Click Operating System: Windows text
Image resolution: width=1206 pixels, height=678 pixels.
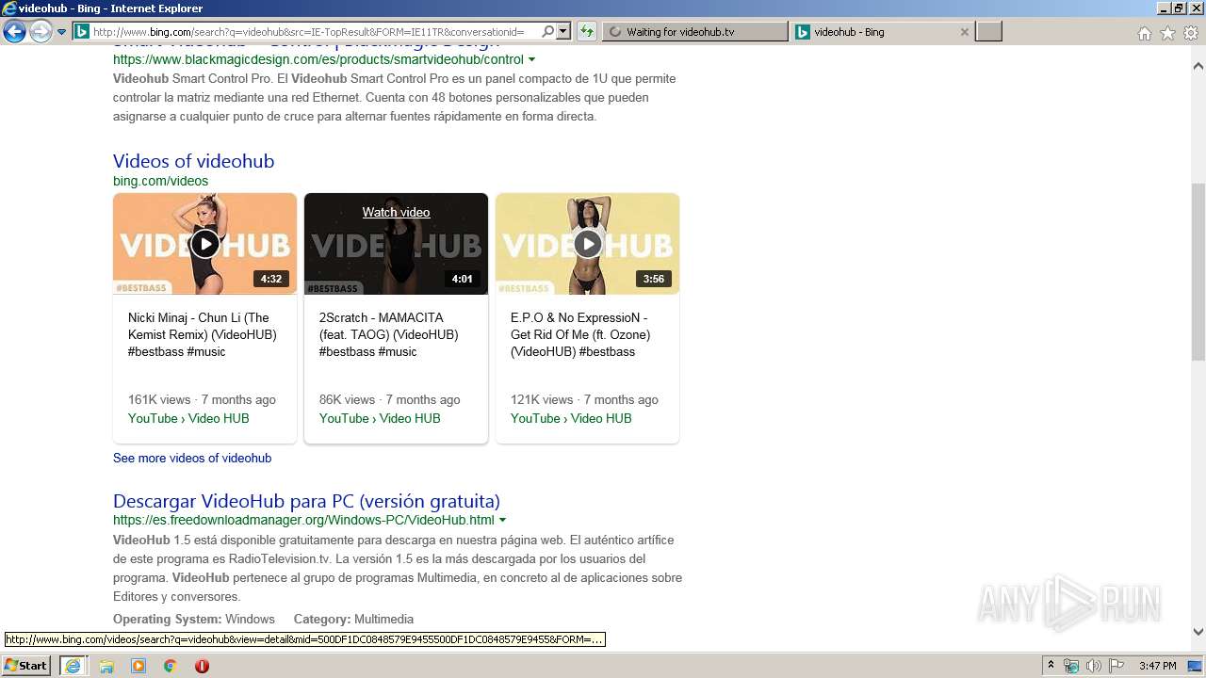point(194,619)
